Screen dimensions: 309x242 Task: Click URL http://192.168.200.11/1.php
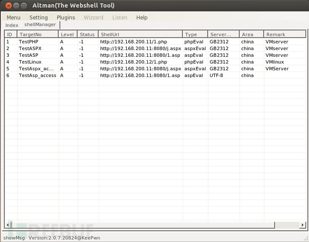133,42
